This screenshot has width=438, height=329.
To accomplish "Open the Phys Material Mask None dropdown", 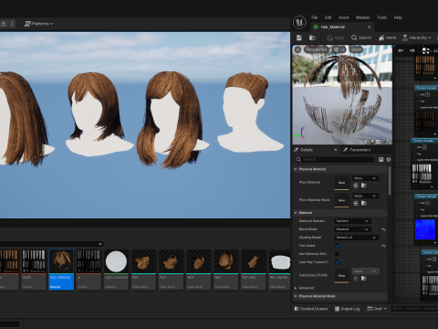I will [365, 196].
